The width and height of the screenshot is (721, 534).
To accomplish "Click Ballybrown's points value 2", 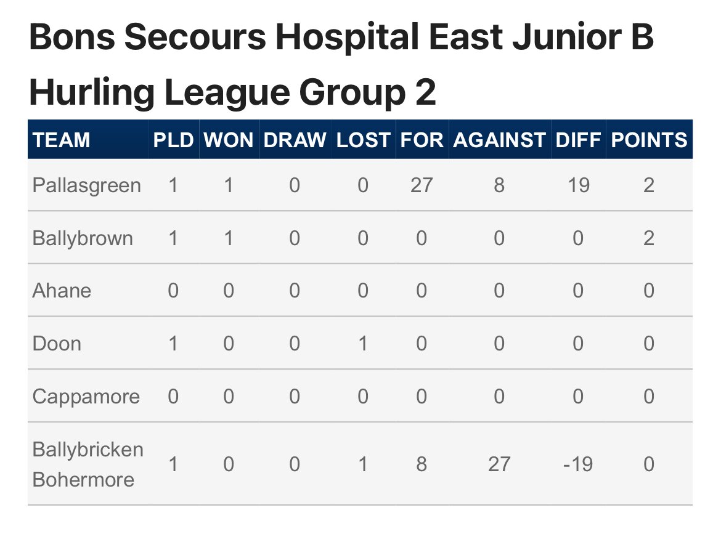I will pos(649,238).
